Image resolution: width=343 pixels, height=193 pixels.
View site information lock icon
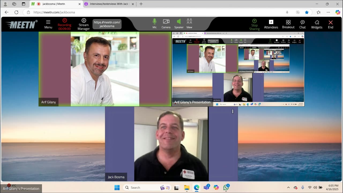click(28, 12)
